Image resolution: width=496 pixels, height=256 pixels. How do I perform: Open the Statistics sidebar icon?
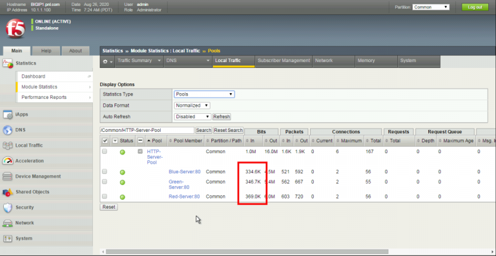(8, 63)
